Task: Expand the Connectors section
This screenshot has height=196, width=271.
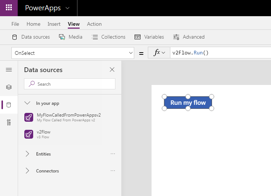Action: 27,171
